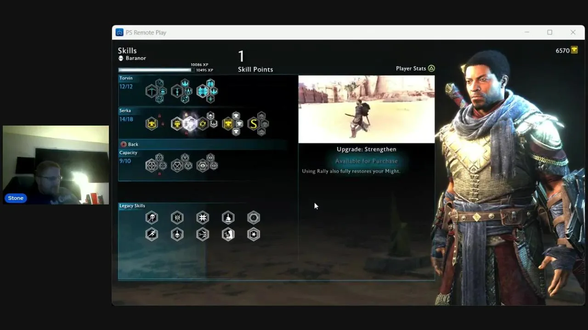Click the 6570 currency amount
The height and width of the screenshot is (330, 588).
coord(563,50)
